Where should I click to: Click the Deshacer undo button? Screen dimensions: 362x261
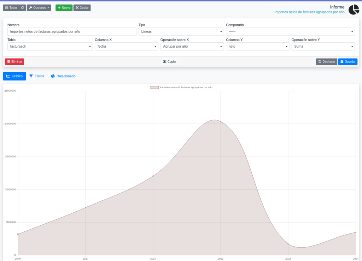[326, 62]
